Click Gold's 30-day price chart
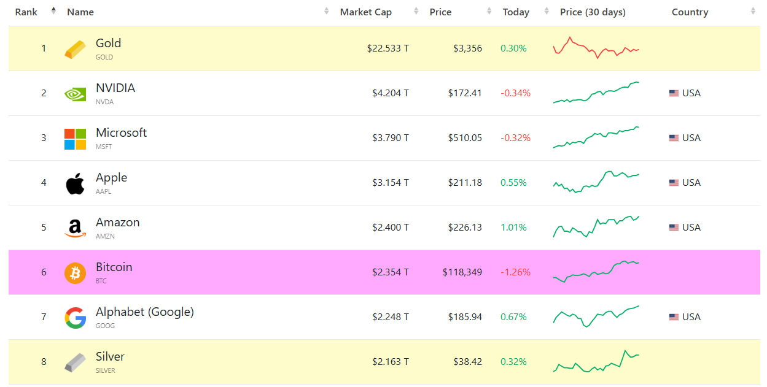 click(596, 48)
